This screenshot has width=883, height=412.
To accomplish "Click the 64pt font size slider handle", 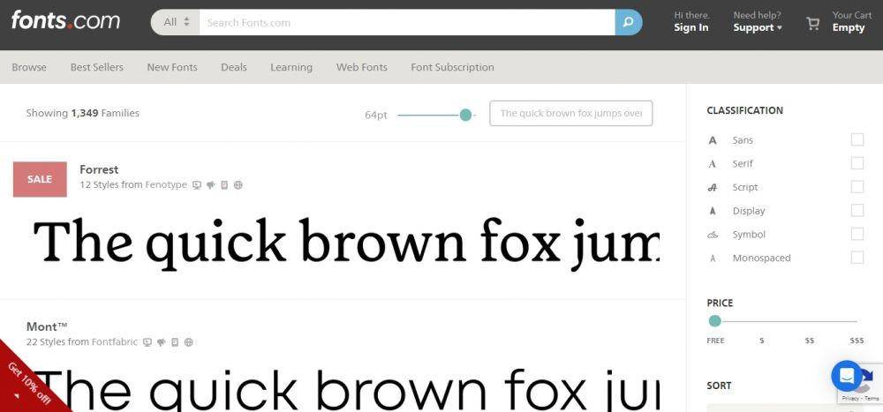I will point(465,115).
